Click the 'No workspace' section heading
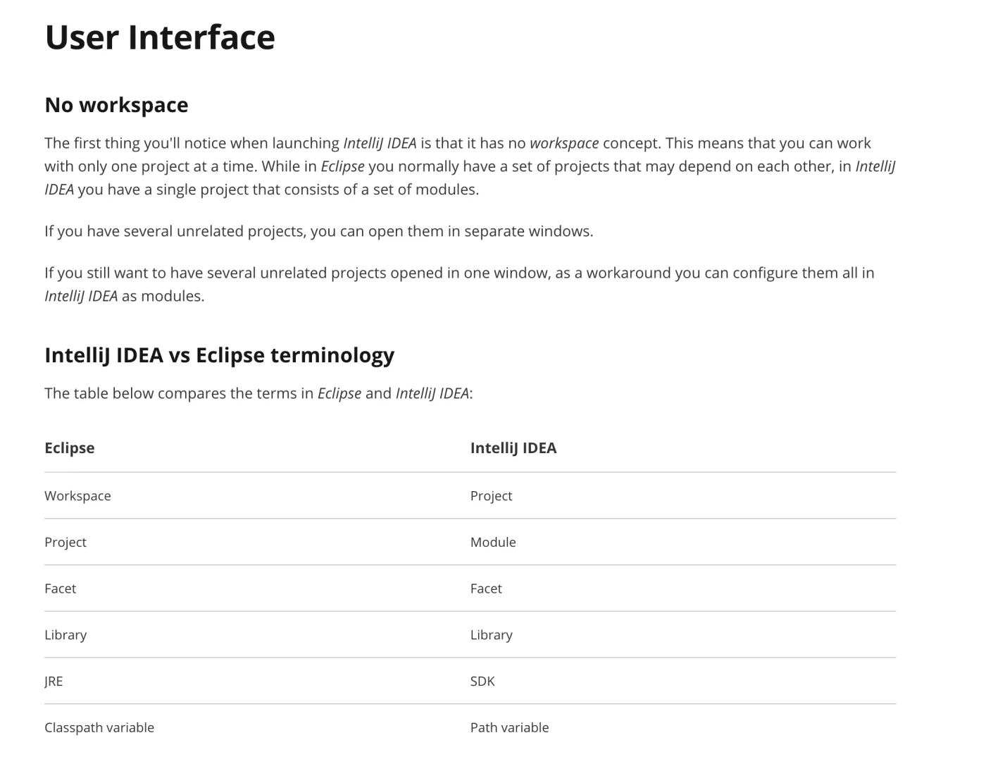Image resolution: width=986 pixels, height=759 pixels. coord(116,105)
